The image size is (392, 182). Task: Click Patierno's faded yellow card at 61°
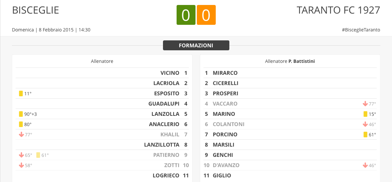pos(38,155)
